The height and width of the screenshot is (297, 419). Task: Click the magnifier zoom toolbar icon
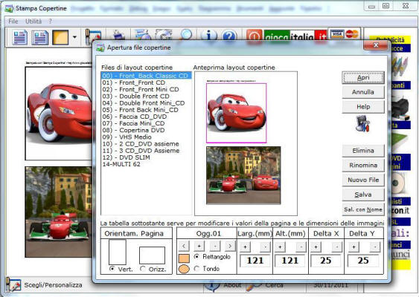tap(186, 35)
